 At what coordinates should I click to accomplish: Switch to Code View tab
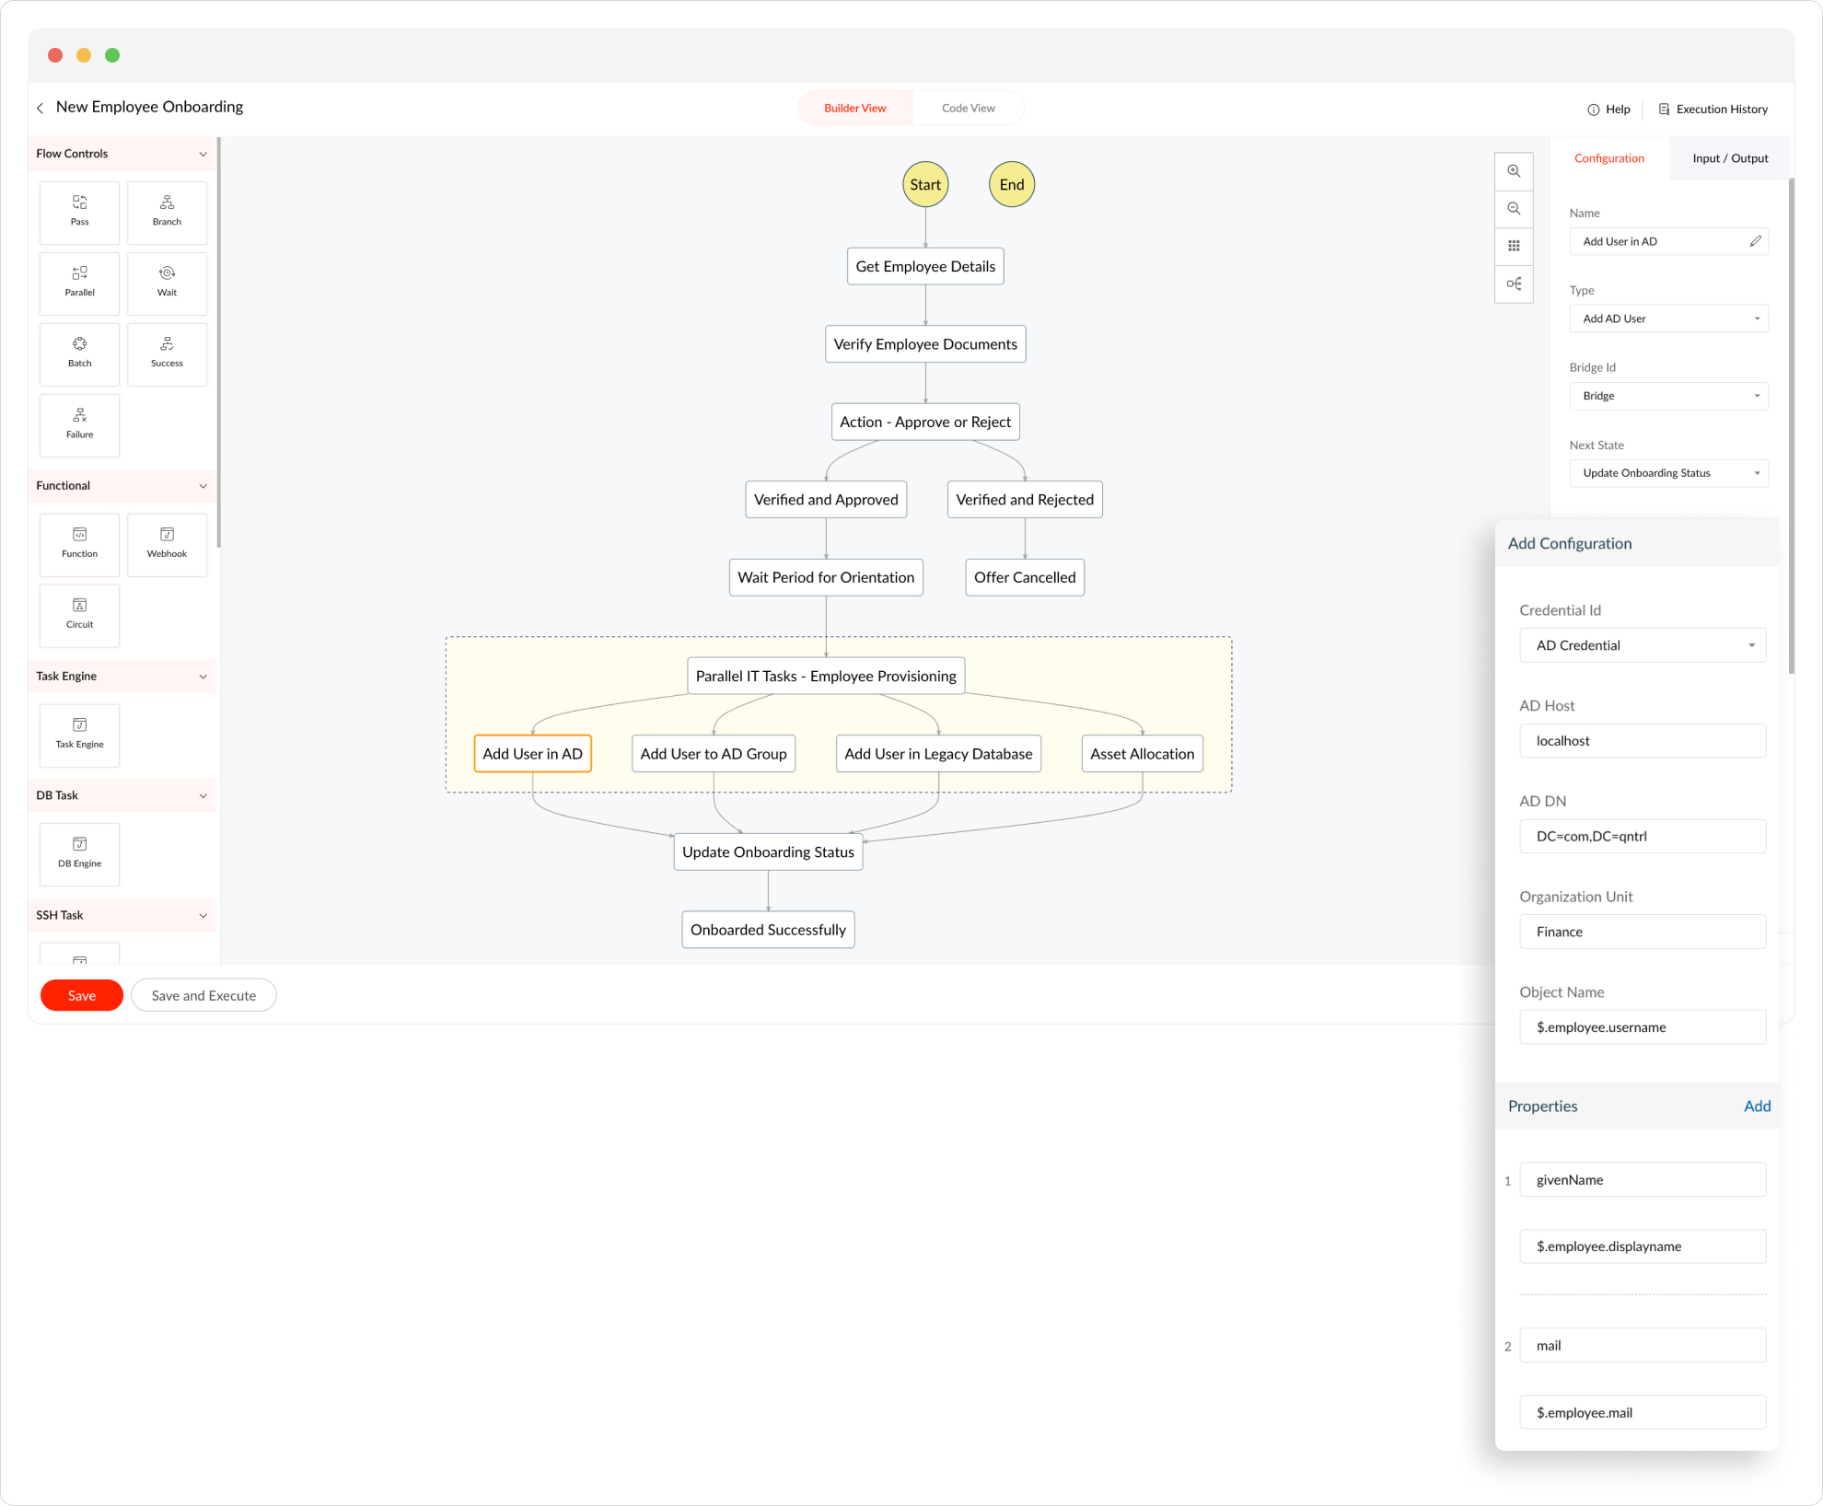click(x=968, y=108)
